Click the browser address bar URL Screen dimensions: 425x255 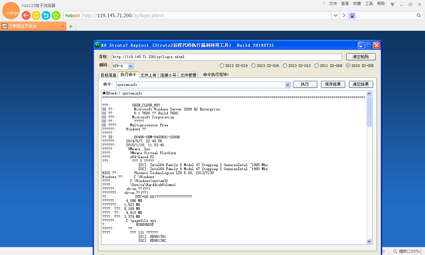[x=123, y=16]
